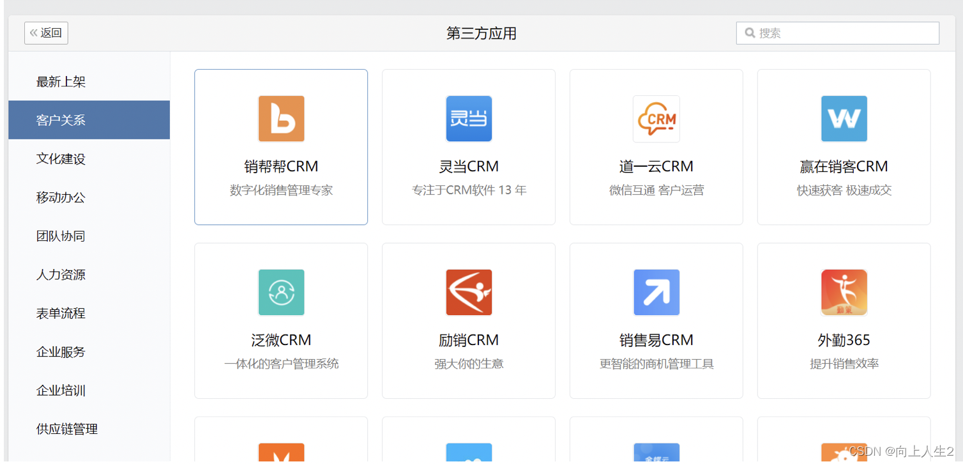Select the 企业培训 category
The height and width of the screenshot is (464, 963).
[89, 391]
